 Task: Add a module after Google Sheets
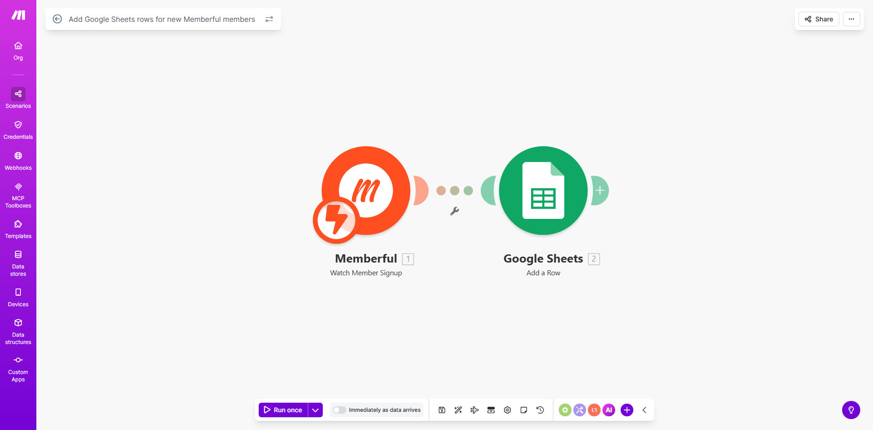(600, 191)
